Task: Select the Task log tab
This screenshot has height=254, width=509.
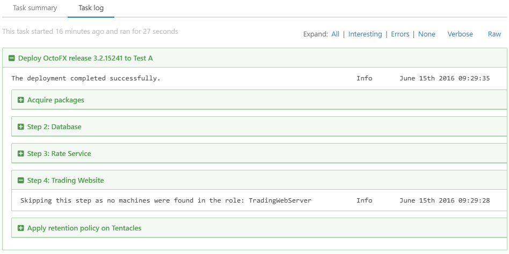Action: (91, 8)
